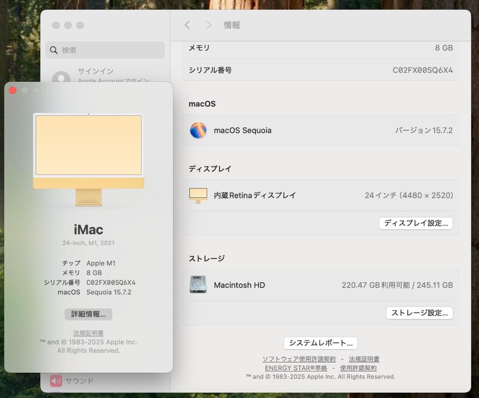The height and width of the screenshot is (398, 479).
Task: Open システムレポート… system report
Action: tap(321, 343)
